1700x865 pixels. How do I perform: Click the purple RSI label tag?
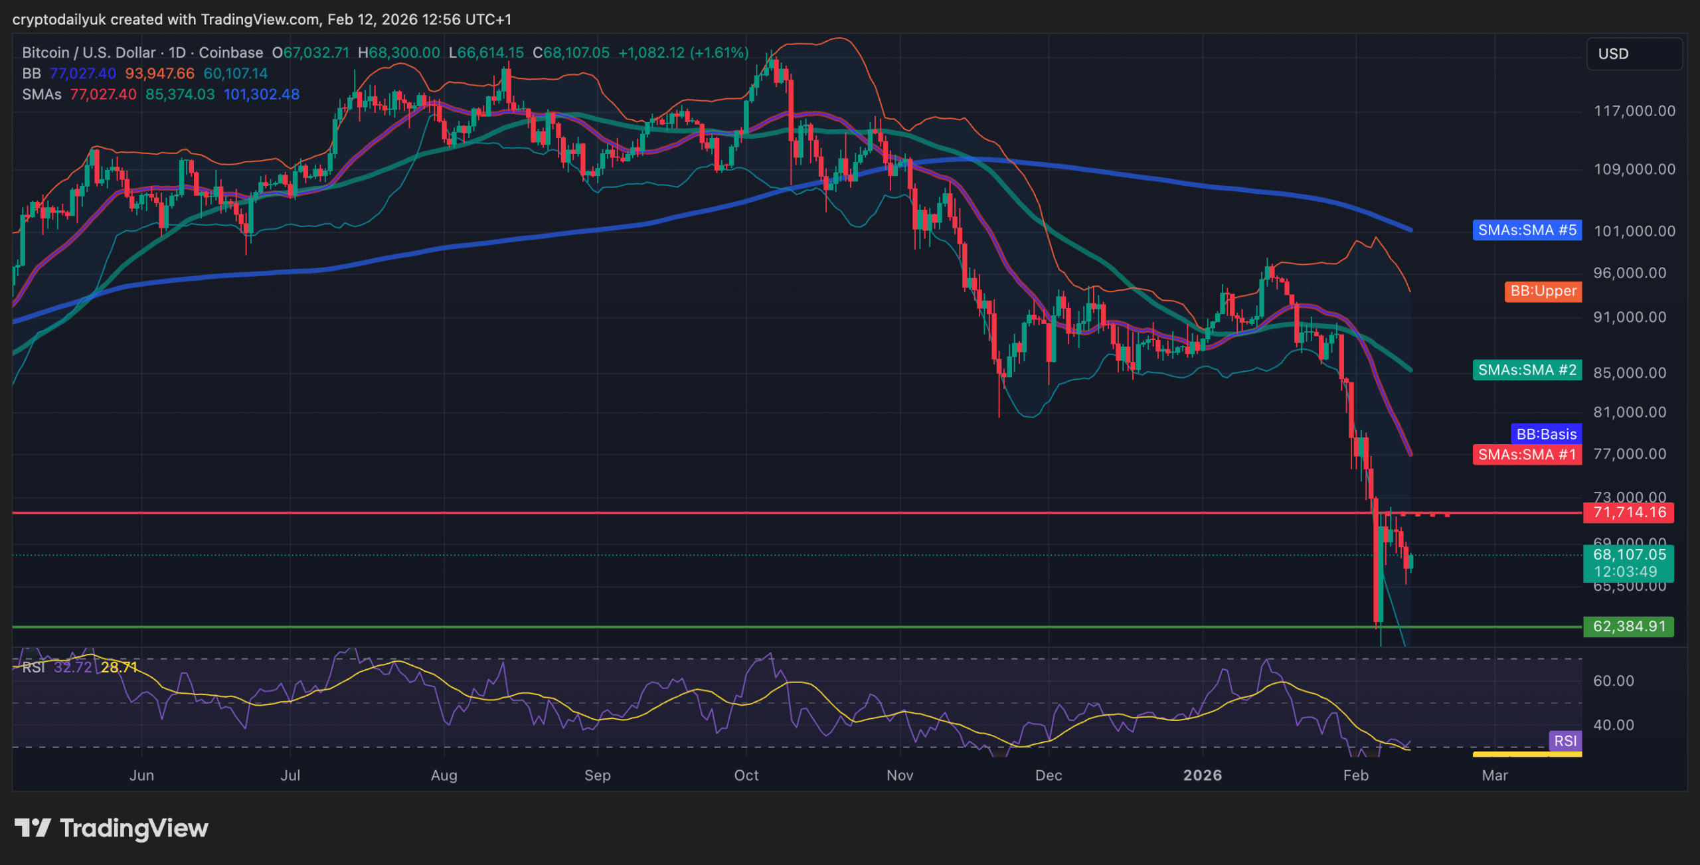click(x=1565, y=741)
